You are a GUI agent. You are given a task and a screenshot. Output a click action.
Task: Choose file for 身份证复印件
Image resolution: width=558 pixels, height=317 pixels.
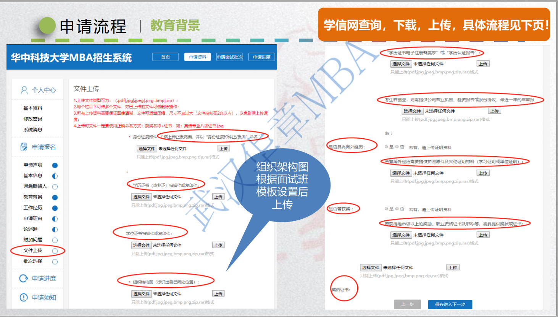(x=147, y=149)
